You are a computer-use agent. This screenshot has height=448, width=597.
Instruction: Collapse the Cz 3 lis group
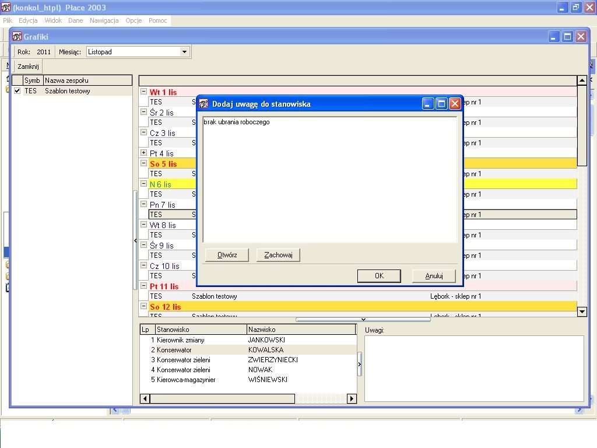[x=143, y=132]
